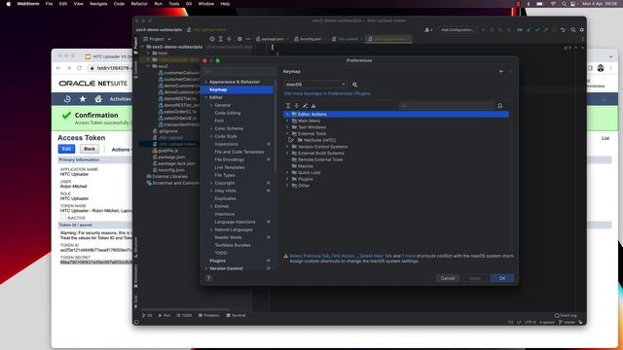Open Terminal tool window tab at bottom

coord(236,315)
